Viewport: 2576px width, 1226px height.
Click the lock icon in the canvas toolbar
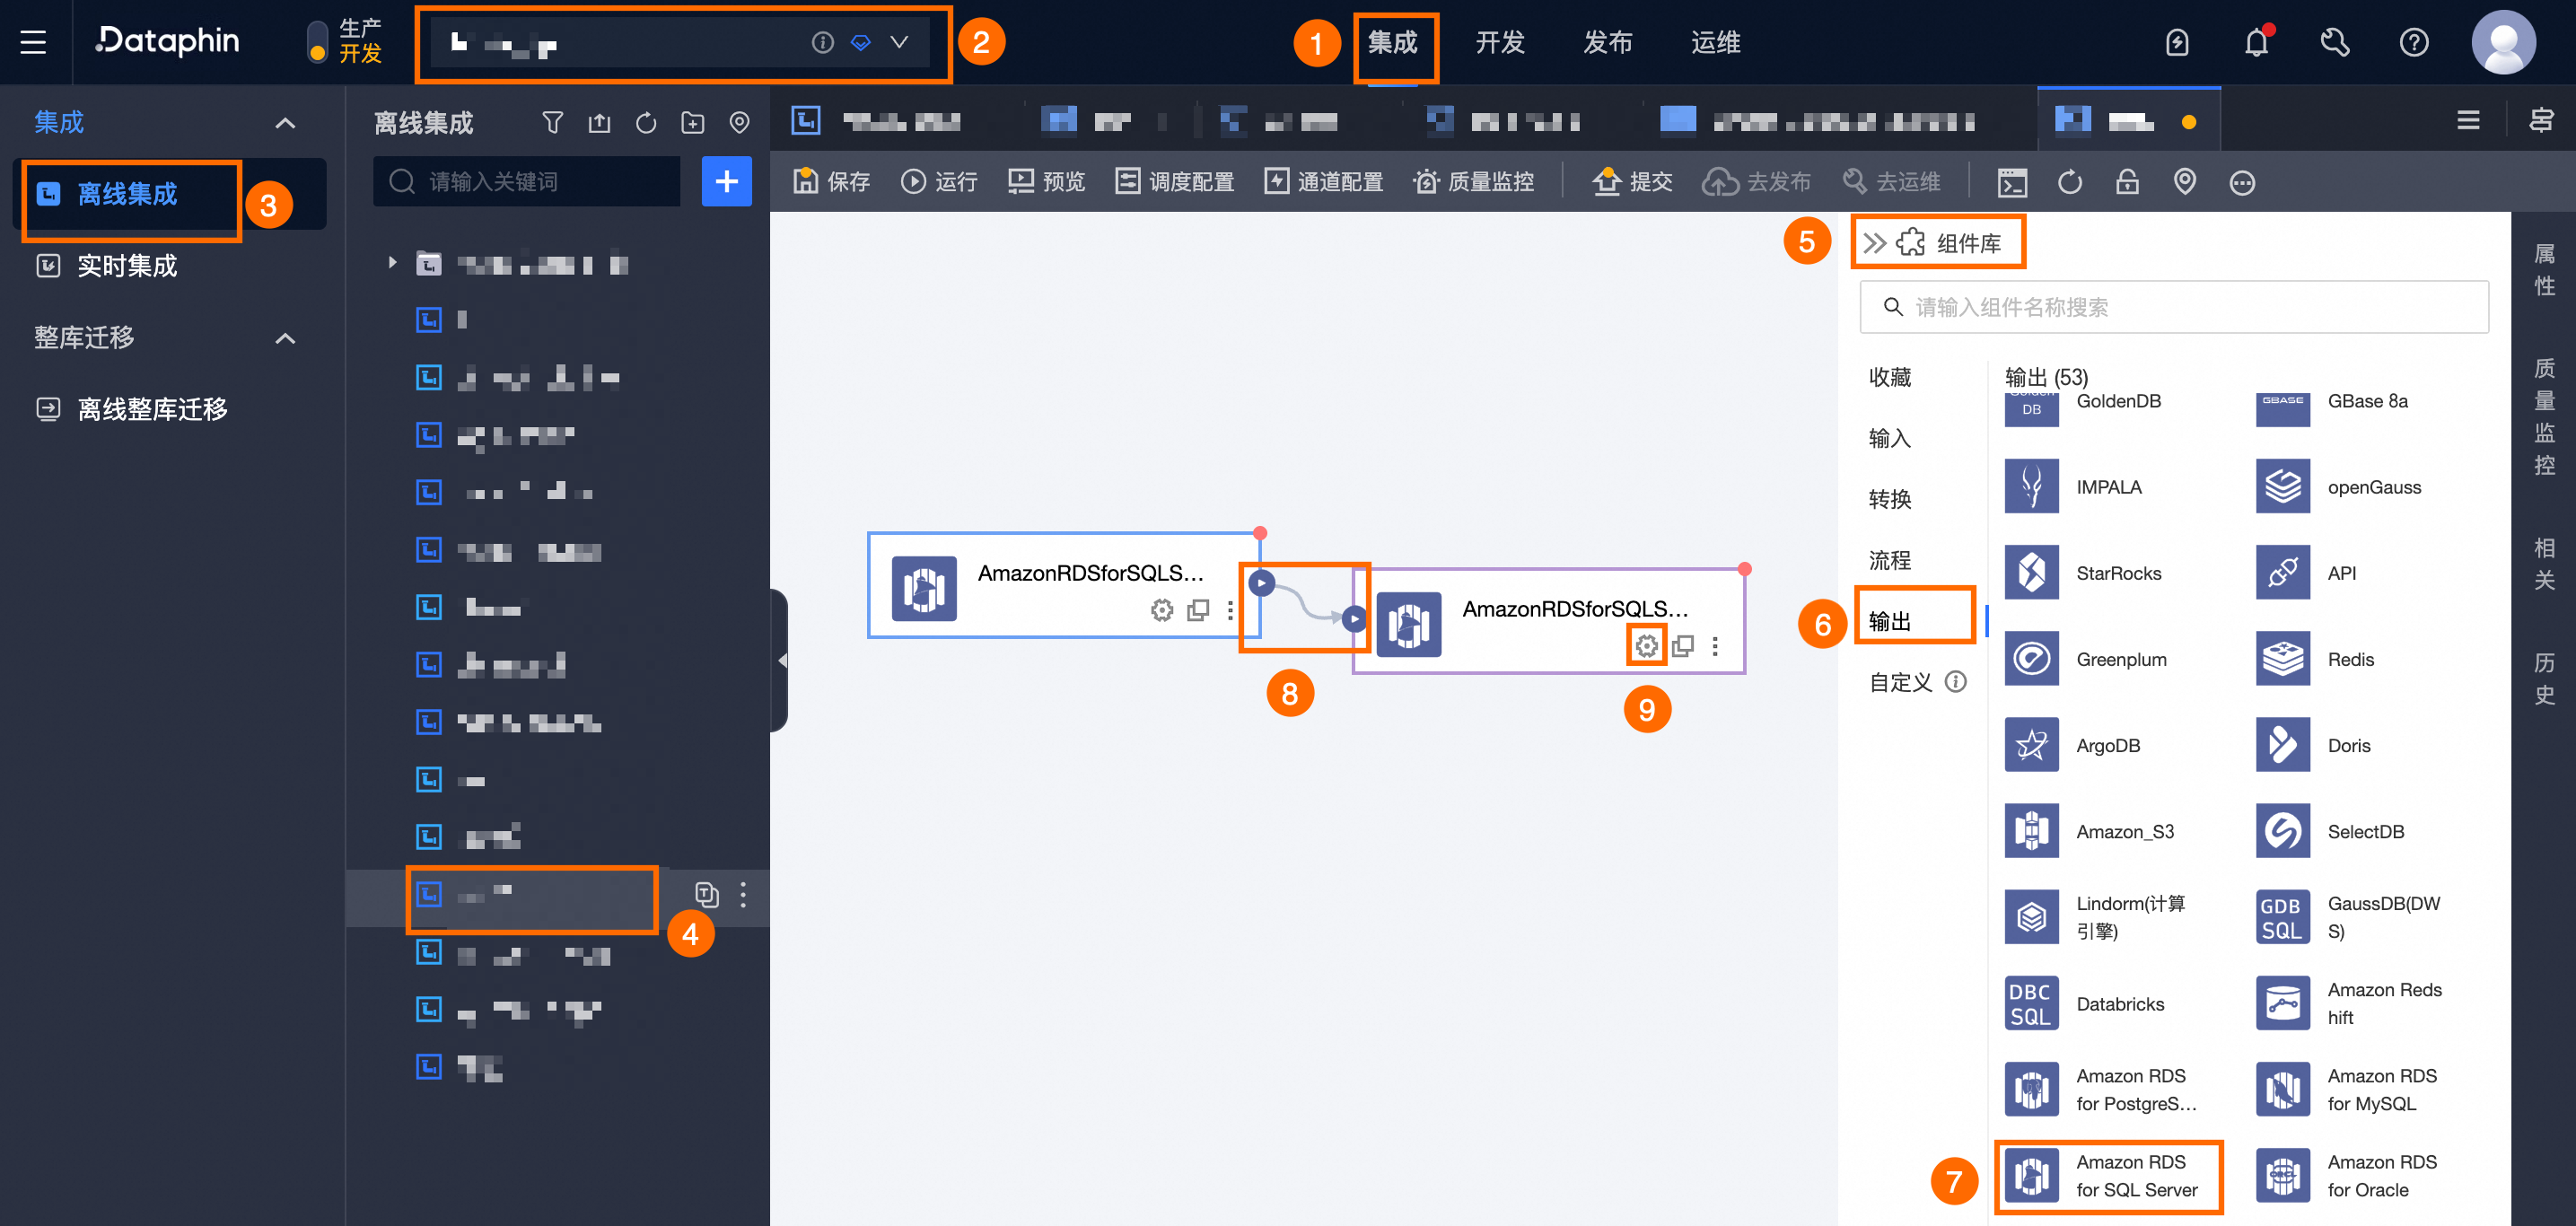2127,182
